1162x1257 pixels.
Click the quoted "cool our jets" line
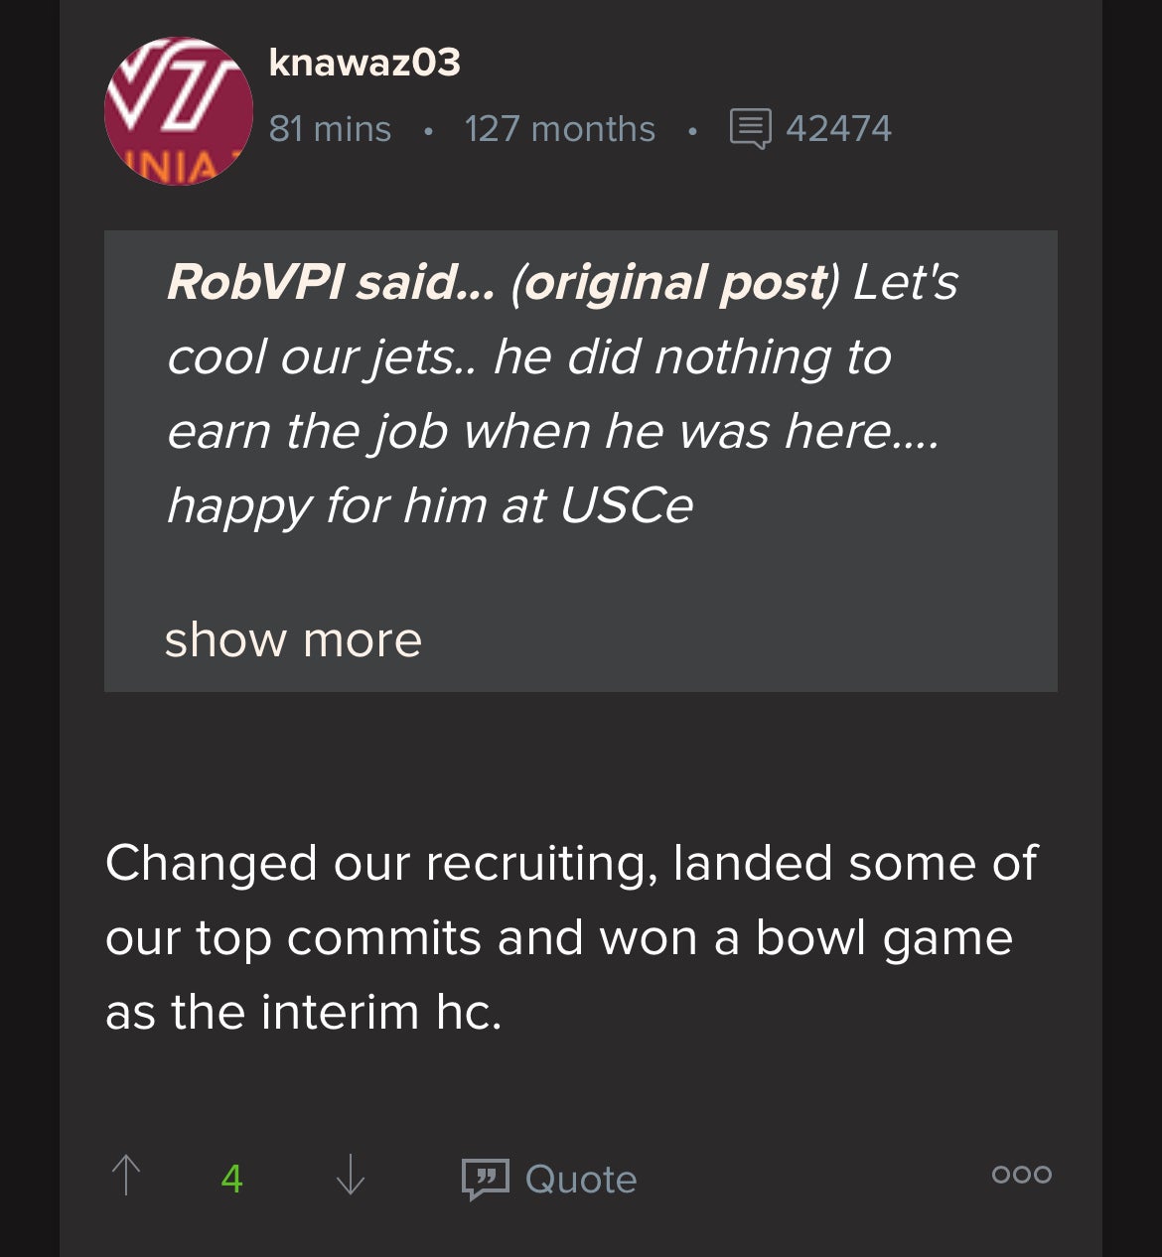[x=529, y=357]
